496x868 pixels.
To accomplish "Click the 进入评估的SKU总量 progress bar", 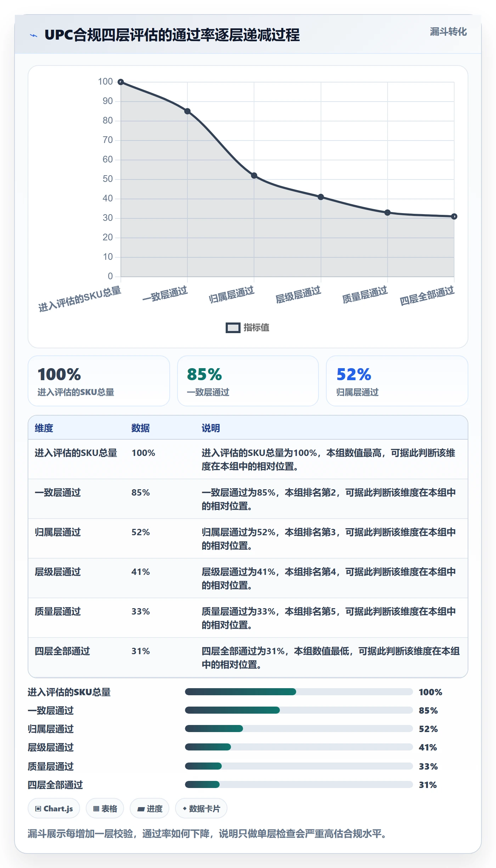I will pyautogui.click(x=299, y=692).
